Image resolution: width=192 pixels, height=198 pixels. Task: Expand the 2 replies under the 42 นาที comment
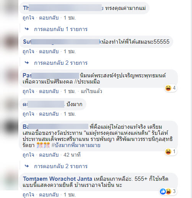(x=61, y=166)
